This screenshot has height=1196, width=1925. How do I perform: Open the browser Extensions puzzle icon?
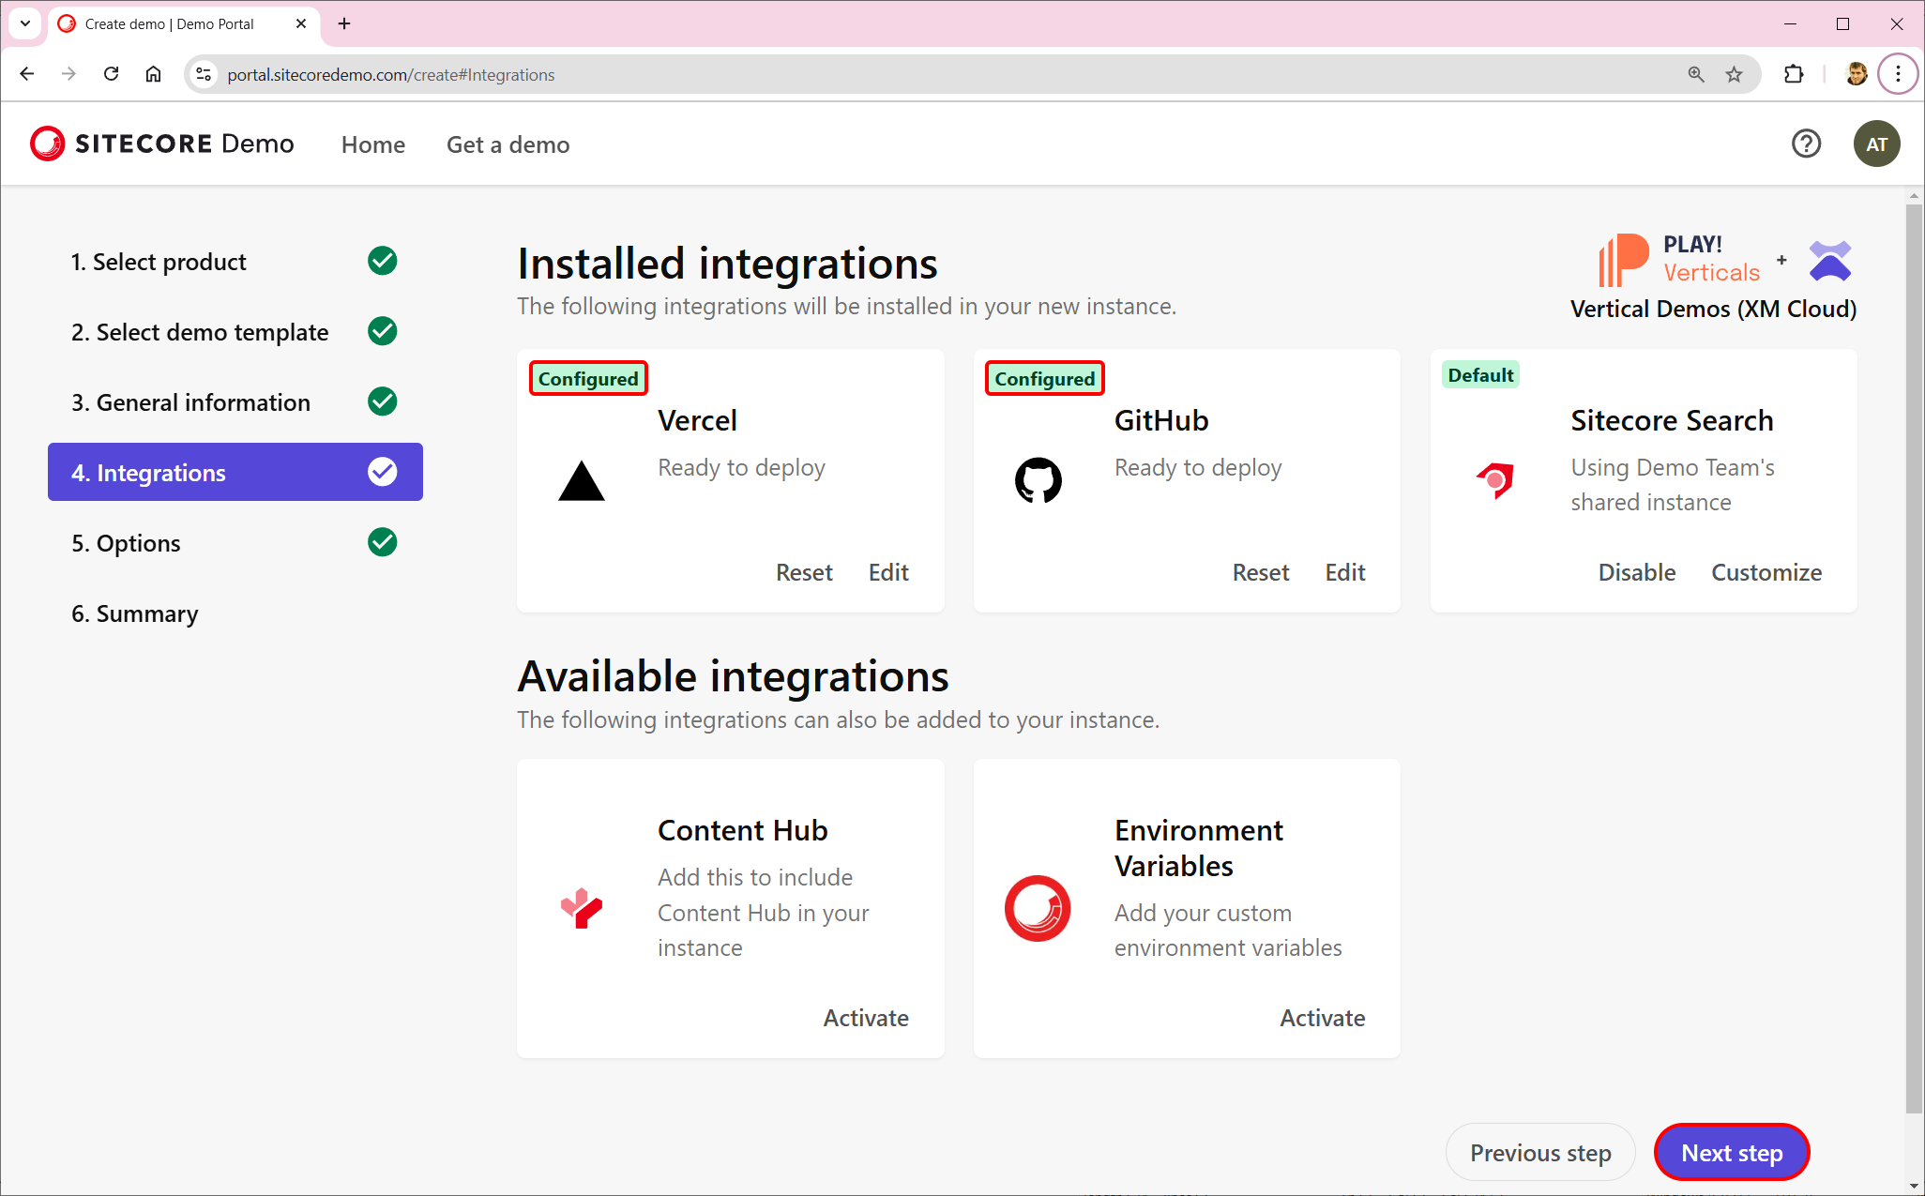click(x=1793, y=74)
